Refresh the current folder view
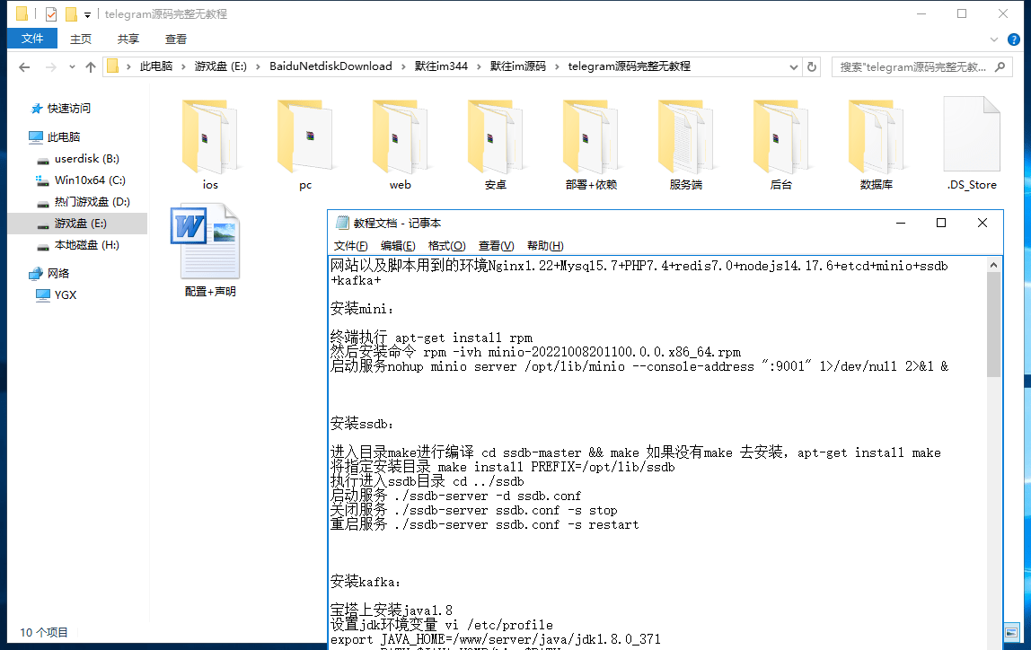1031x650 pixels. (x=812, y=67)
